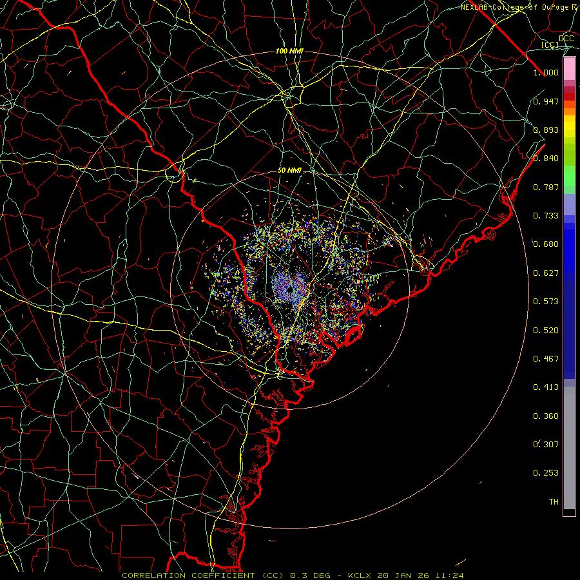Click the 11:24 timestamp
580x580 pixels.
(449, 575)
